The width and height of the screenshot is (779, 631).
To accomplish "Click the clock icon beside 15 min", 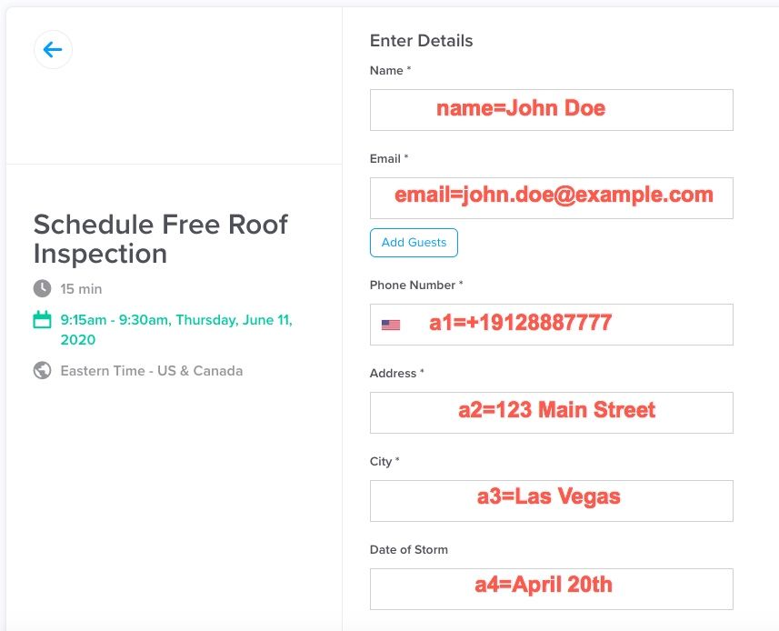I will 42,288.
